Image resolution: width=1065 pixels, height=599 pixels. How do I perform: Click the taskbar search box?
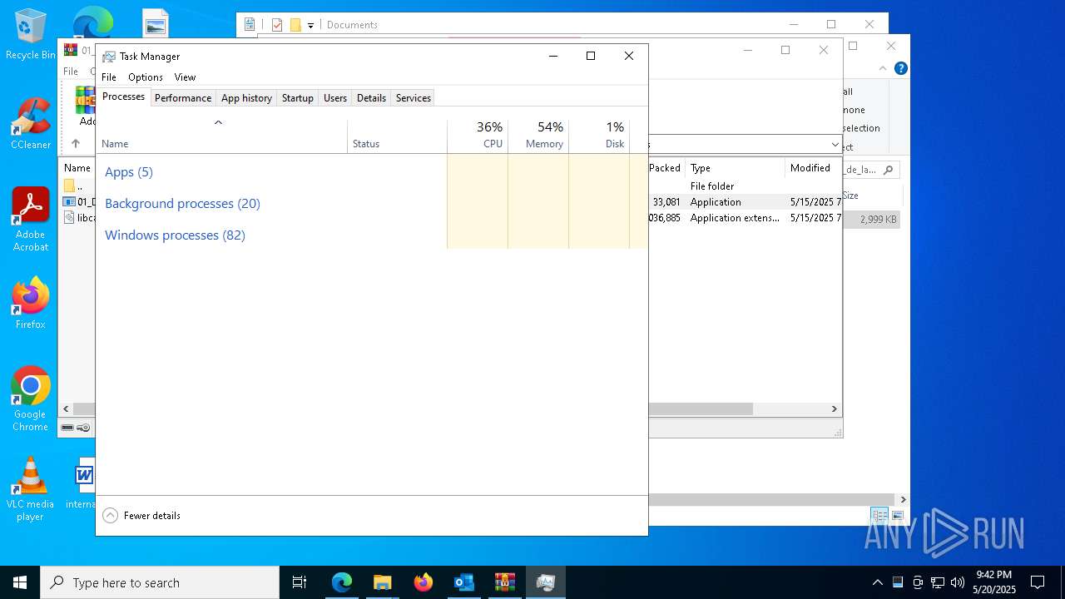click(x=160, y=582)
